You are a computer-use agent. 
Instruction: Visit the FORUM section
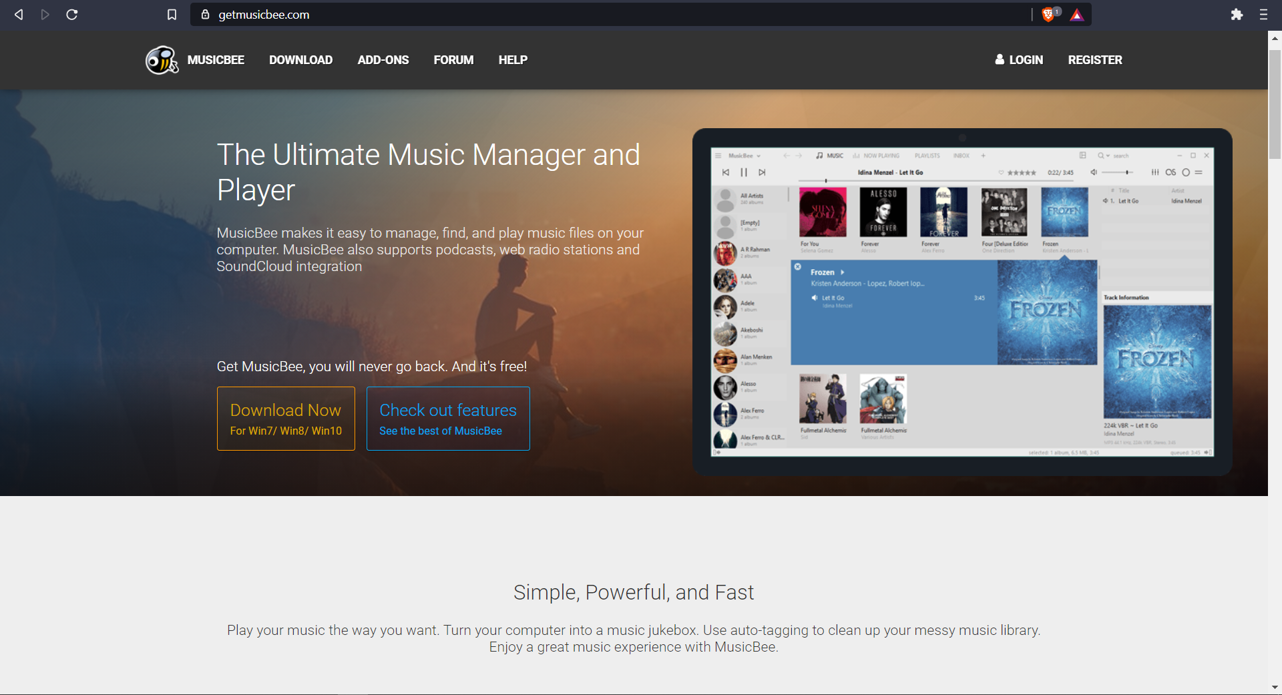pyautogui.click(x=453, y=60)
